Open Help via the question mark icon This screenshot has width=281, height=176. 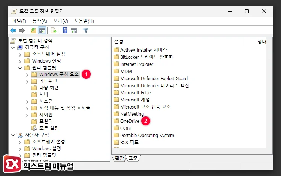tap(65, 30)
